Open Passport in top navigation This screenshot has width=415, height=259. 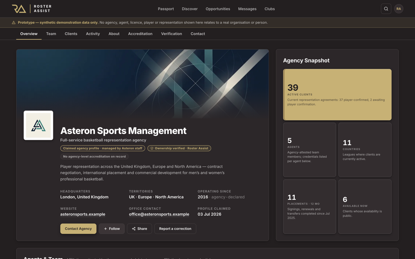166,9
